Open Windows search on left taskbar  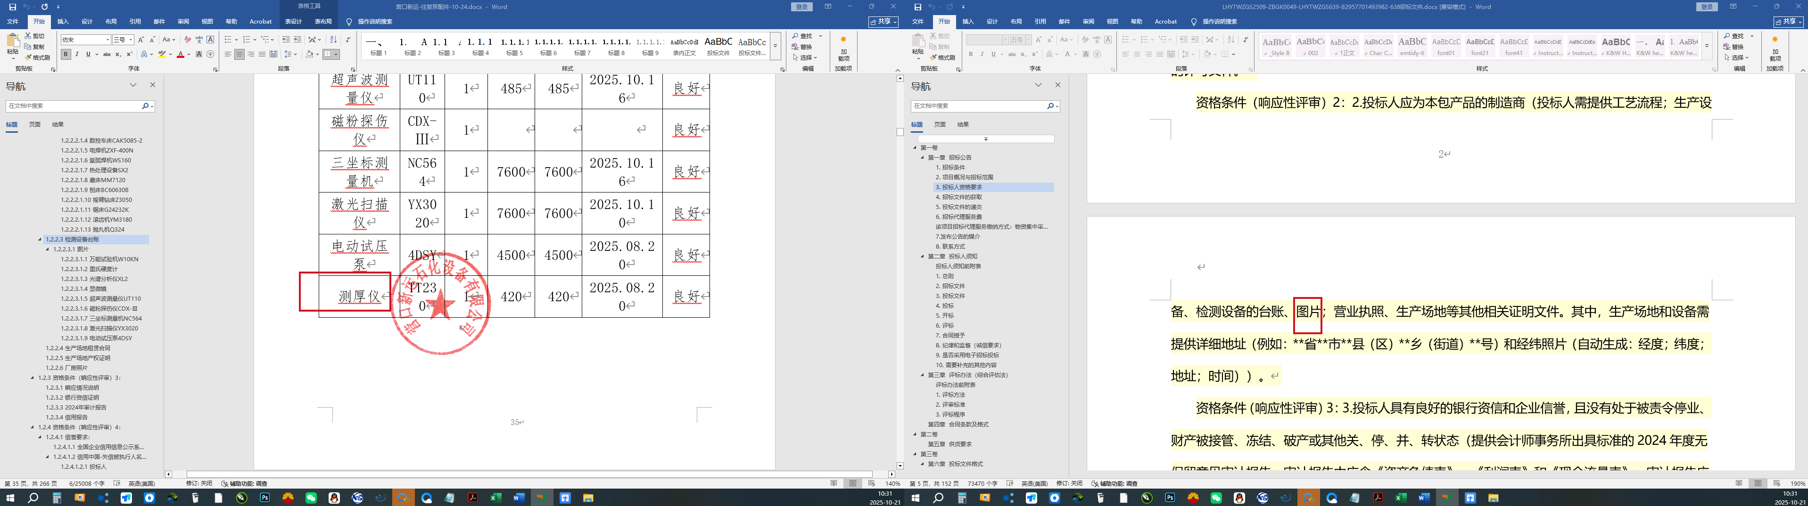pyautogui.click(x=33, y=498)
